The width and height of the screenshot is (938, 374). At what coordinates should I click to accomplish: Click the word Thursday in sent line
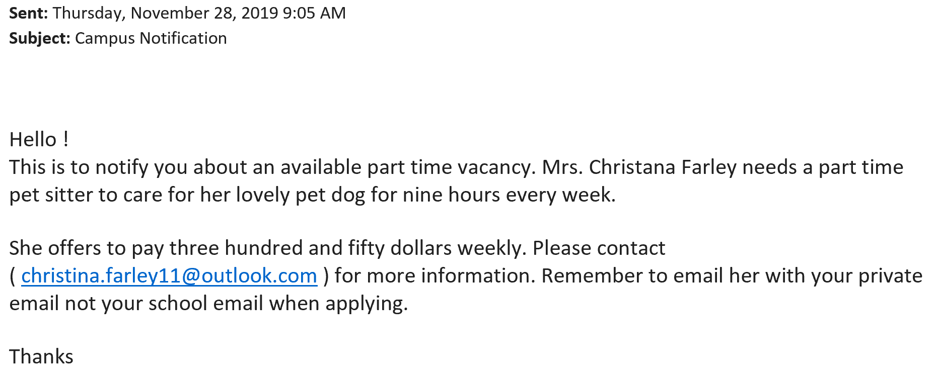(x=89, y=13)
